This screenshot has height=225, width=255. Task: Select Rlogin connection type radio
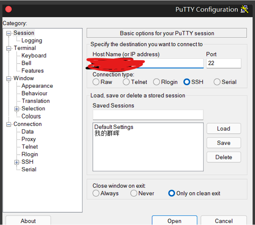coord(156,82)
